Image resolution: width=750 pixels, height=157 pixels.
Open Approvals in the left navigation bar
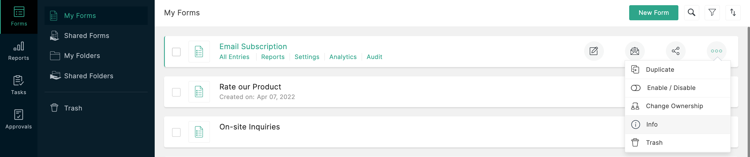click(x=19, y=120)
